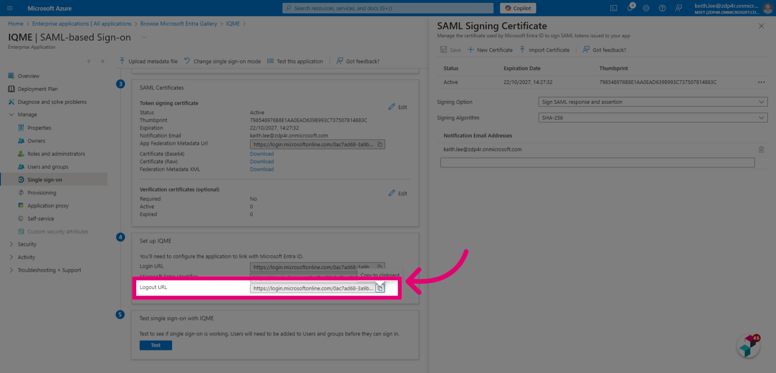Screen dimensions: 776x373
Task: Open the Signing Algorithm dropdown
Action: (x=653, y=118)
